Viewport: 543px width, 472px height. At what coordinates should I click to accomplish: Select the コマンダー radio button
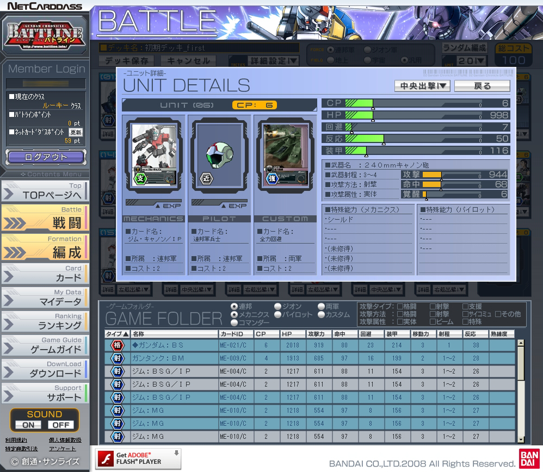234,322
